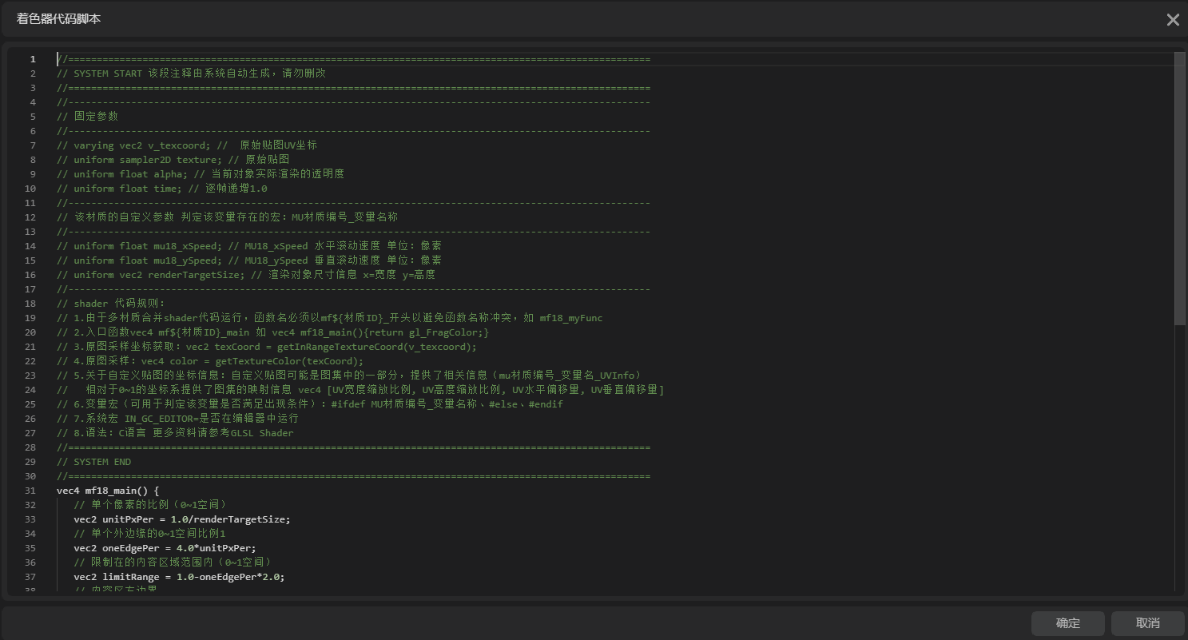Click the line referencing GLSL Shader

coord(175,433)
